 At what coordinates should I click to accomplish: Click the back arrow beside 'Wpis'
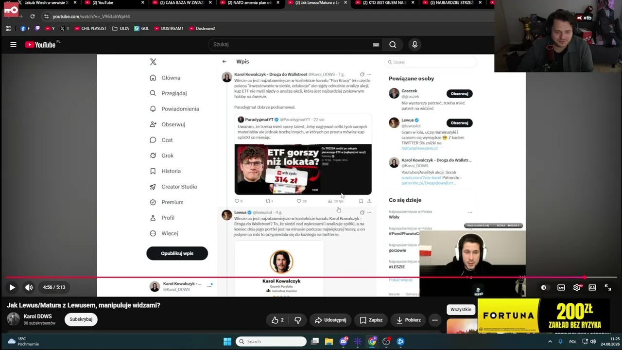click(x=224, y=62)
